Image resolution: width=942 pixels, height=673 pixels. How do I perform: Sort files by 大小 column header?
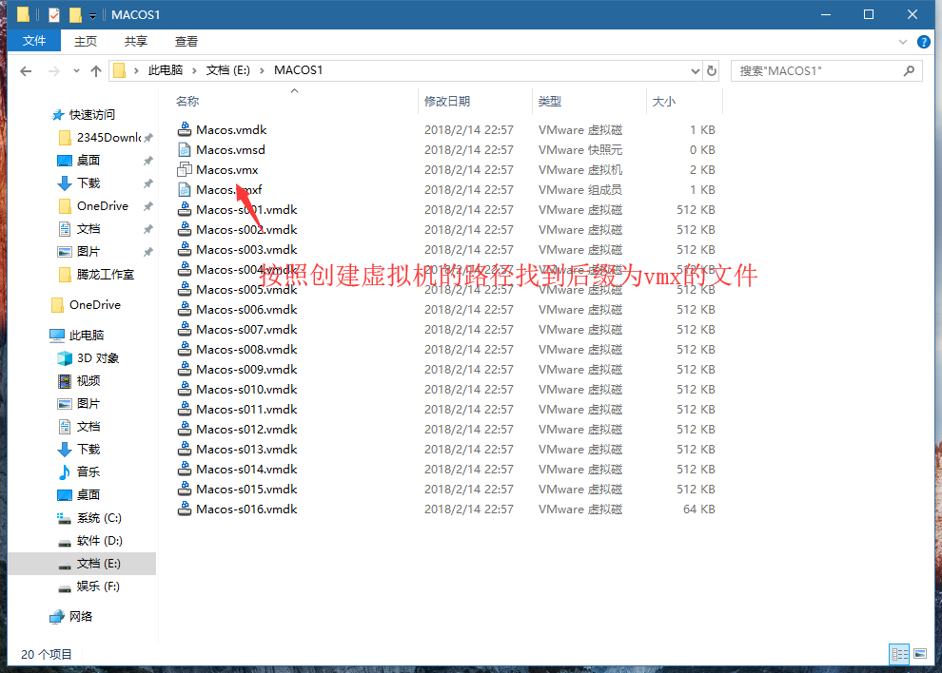point(663,101)
